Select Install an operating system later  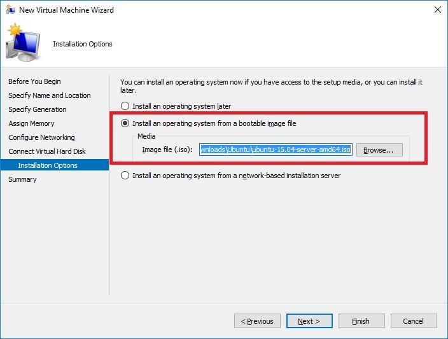[x=125, y=106]
